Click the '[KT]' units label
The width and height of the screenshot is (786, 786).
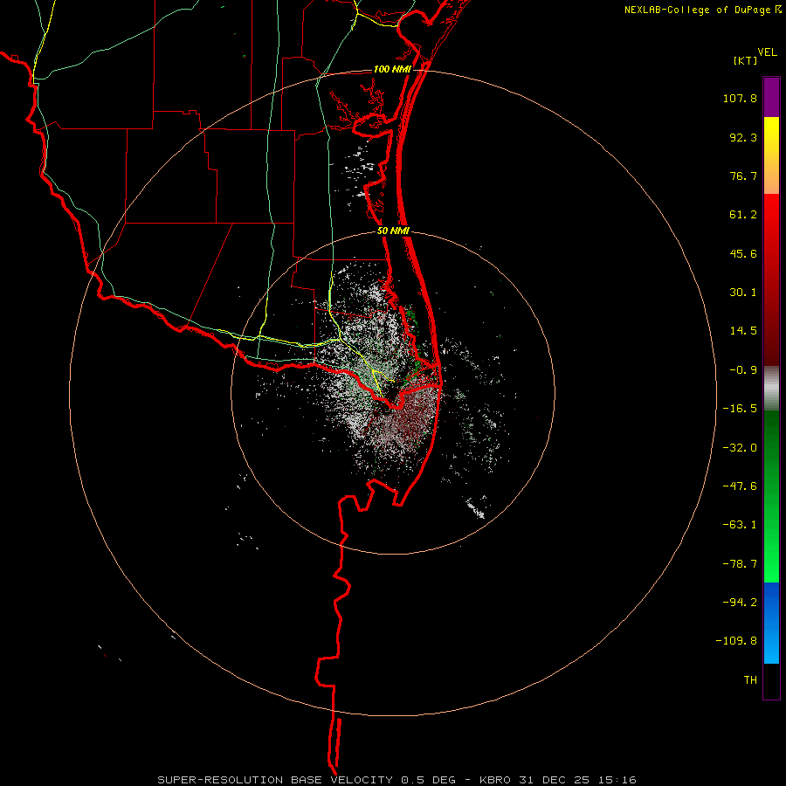tap(745, 60)
